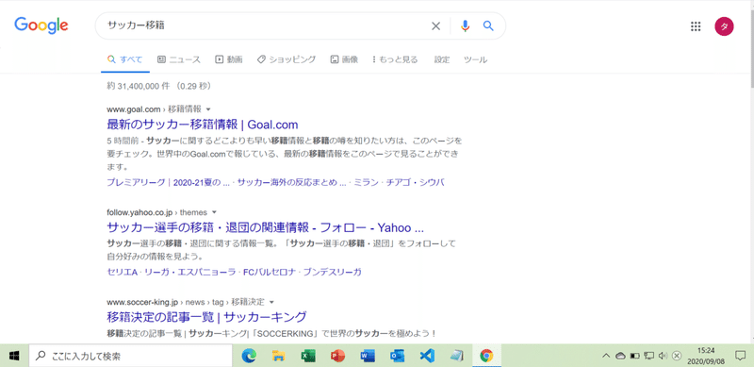Click the 約 31,400,000 件 result count
The image size is (754, 367).
point(158,86)
